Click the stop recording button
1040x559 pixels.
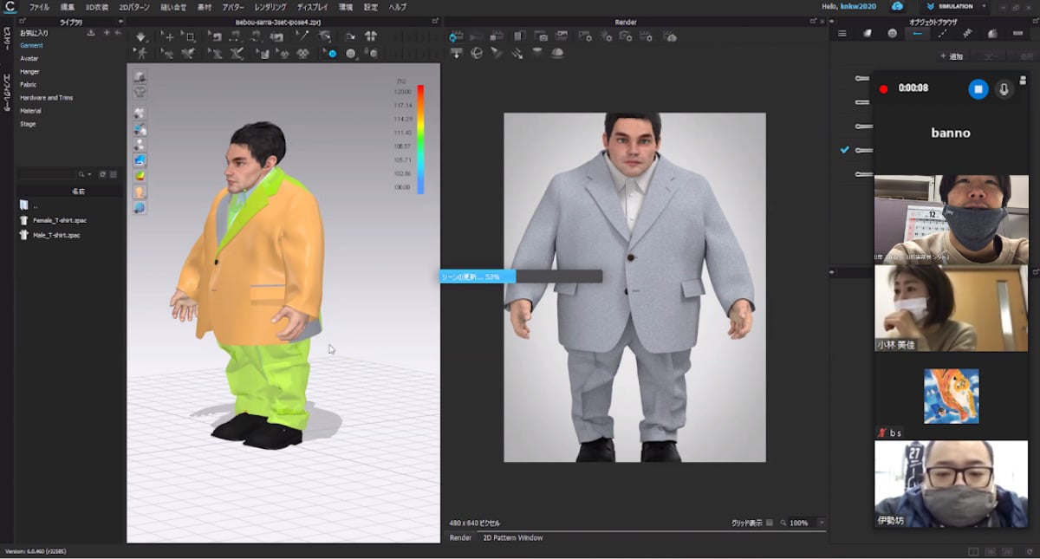(x=978, y=88)
